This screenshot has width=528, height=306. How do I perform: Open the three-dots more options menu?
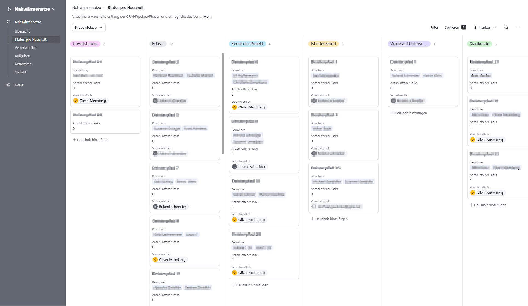(x=518, y=27)
